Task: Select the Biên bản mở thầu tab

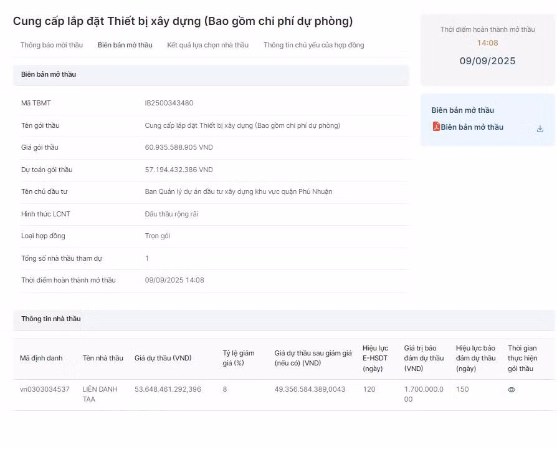Action: click(125, 45)
